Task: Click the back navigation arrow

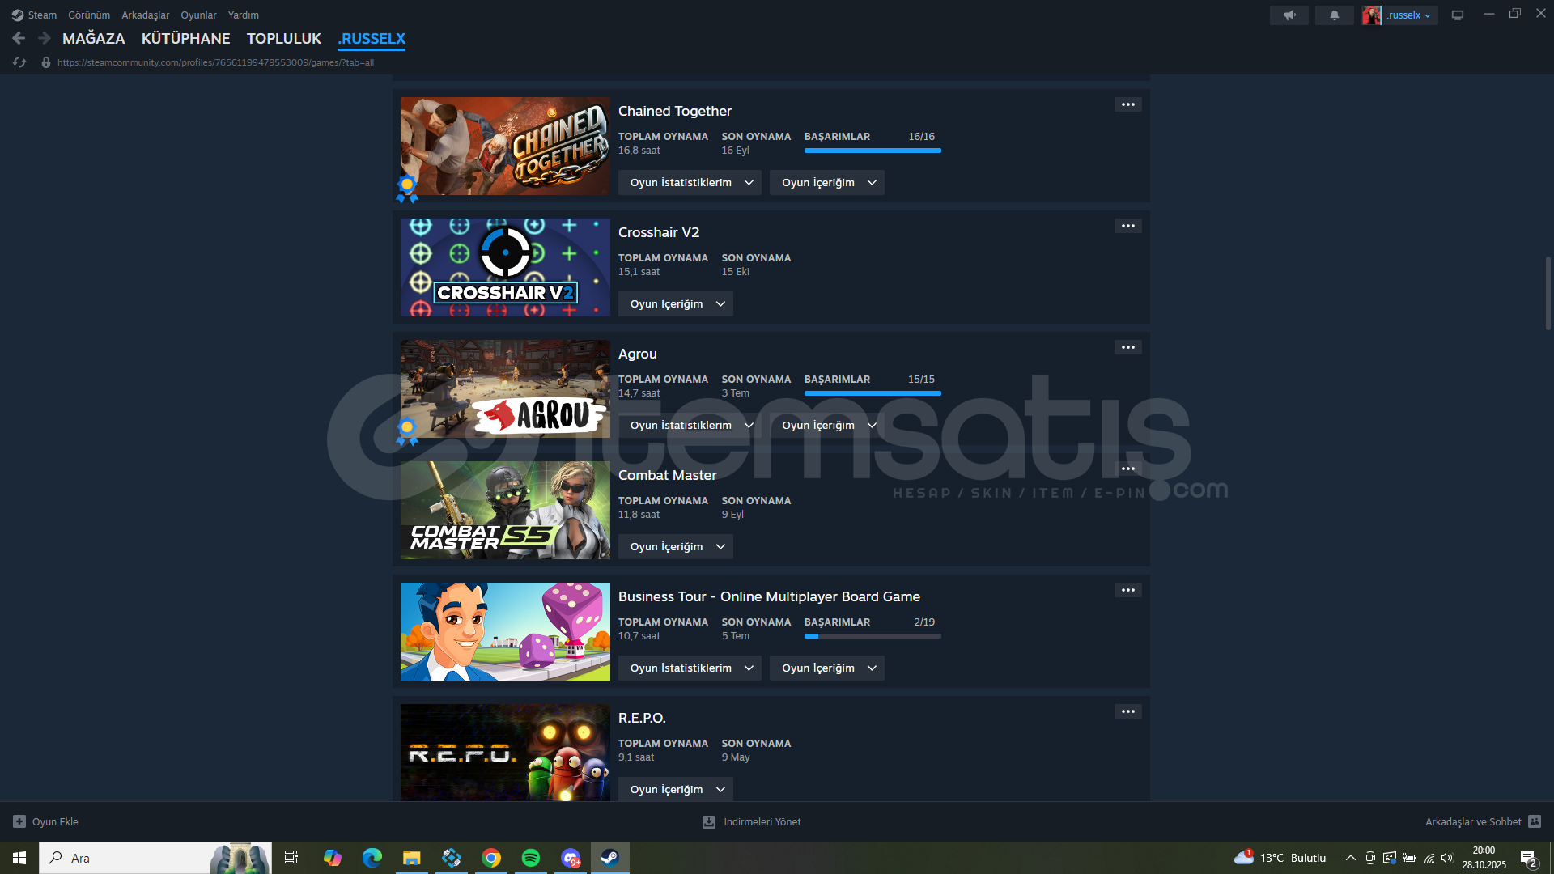Action: (x=19, y=38)
